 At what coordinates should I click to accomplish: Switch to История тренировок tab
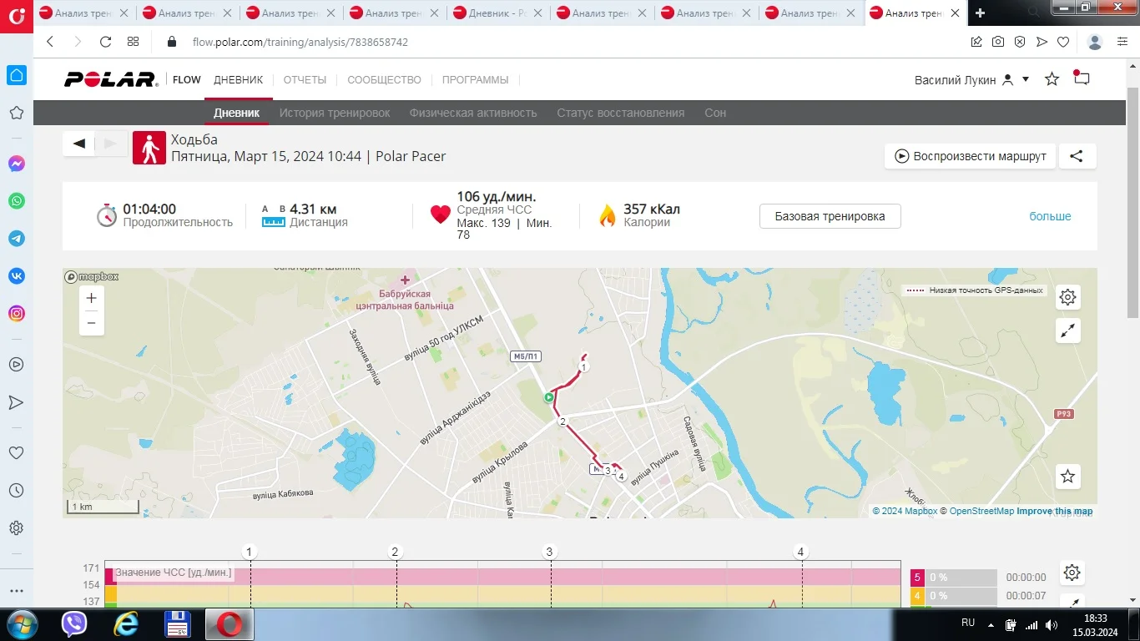coord(335,113)
